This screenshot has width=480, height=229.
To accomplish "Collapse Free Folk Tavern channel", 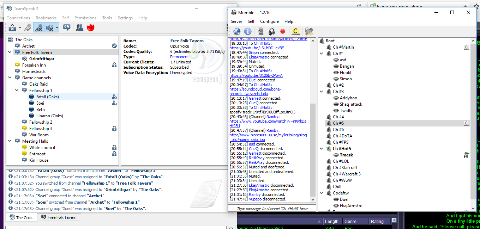I will tap(10, 52).
